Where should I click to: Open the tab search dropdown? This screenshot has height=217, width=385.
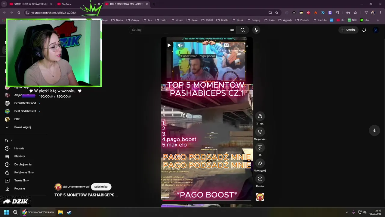coord(4,4)
